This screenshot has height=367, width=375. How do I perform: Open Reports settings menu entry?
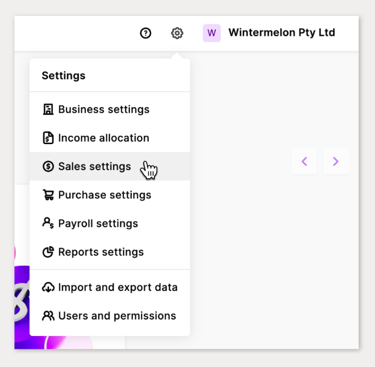coord(101,252)
